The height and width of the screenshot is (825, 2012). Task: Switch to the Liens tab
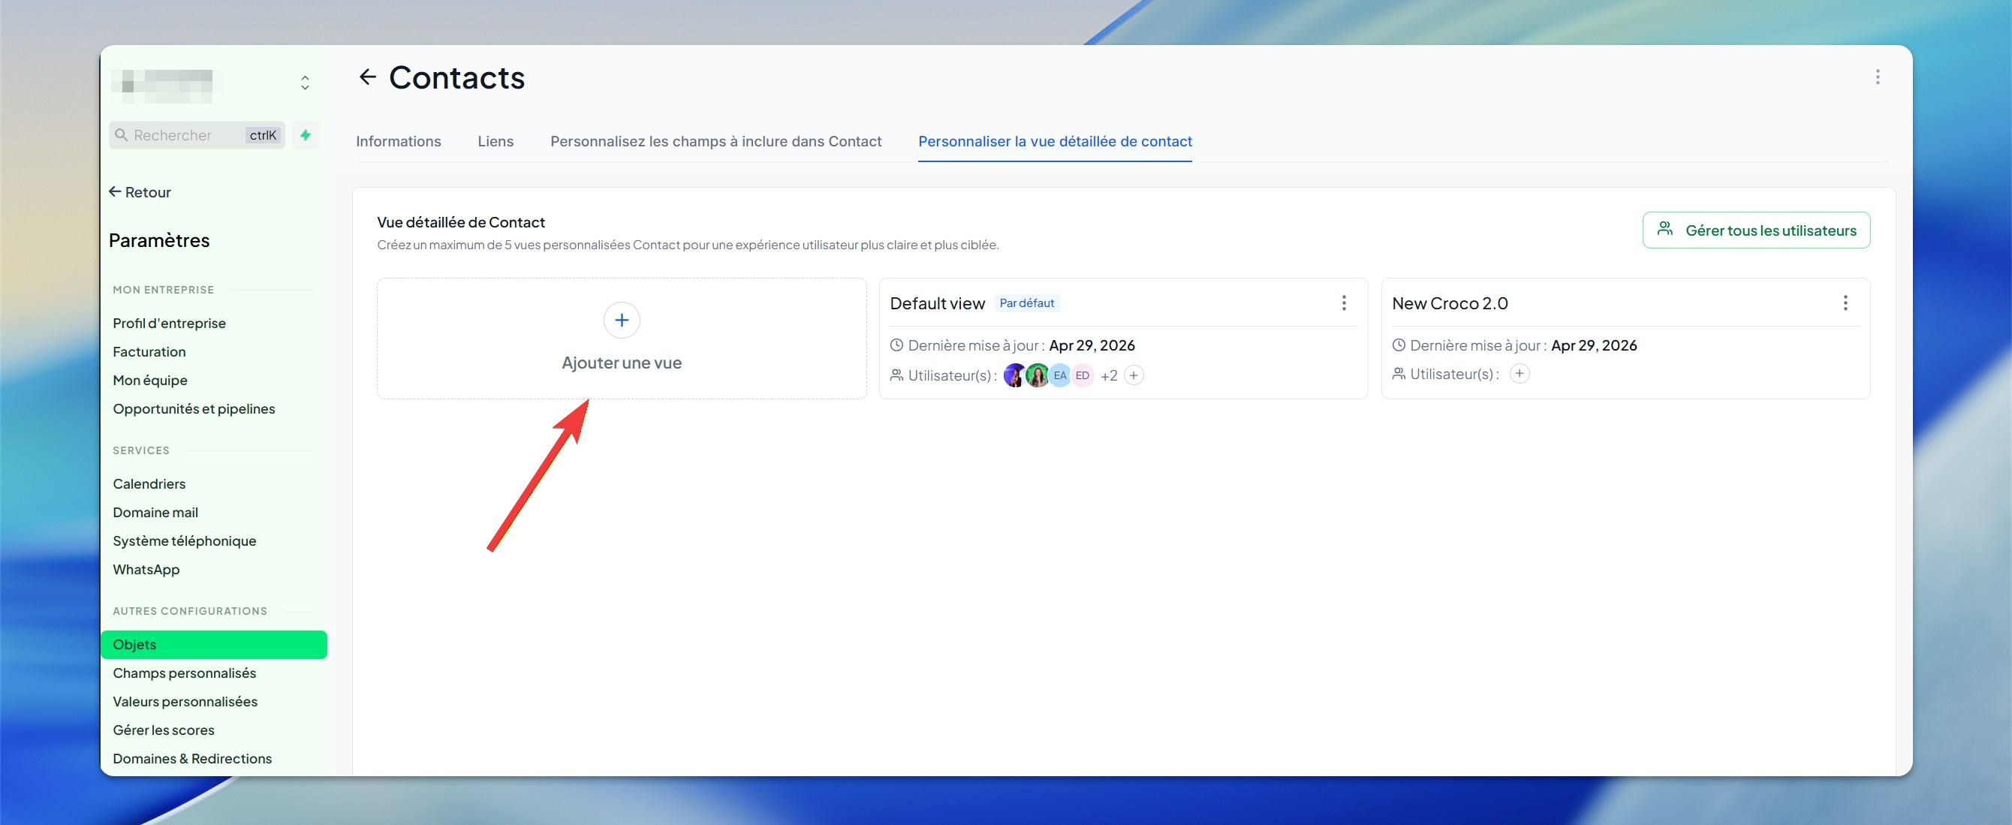pos(495,141)
